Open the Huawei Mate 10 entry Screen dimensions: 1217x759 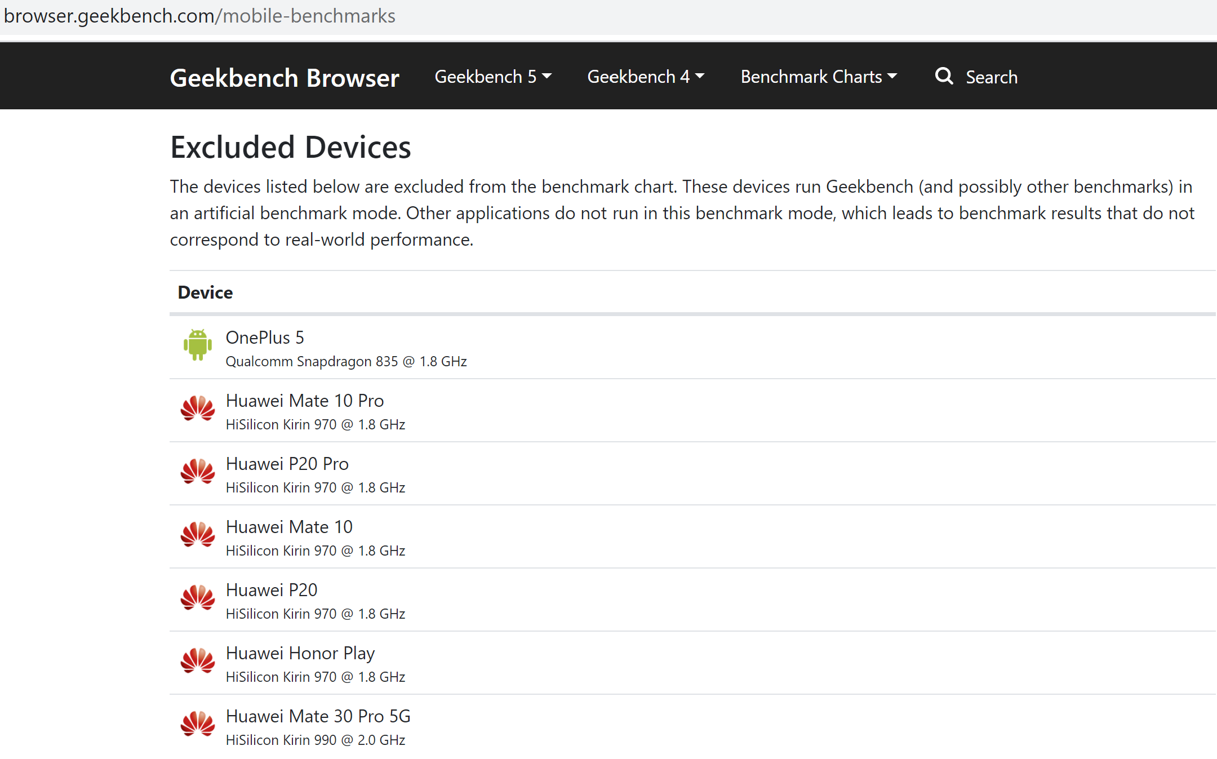[x=289, y=527]
